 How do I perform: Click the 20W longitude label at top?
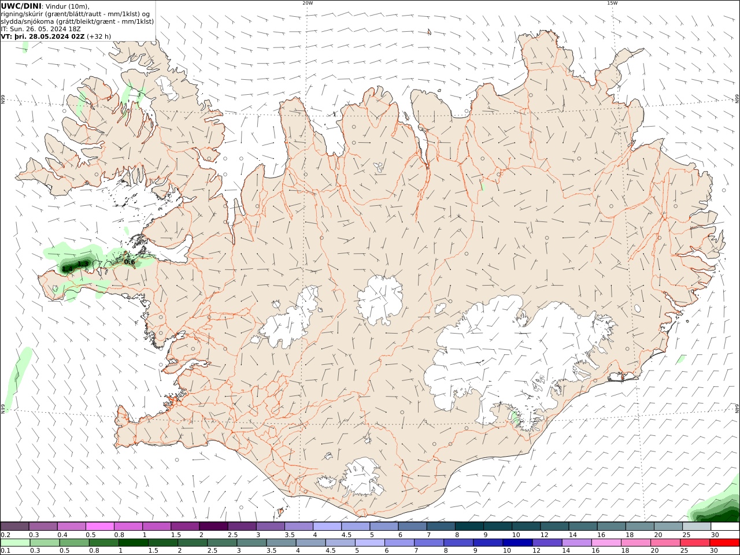pyautogui.click(x=308, y=3)
